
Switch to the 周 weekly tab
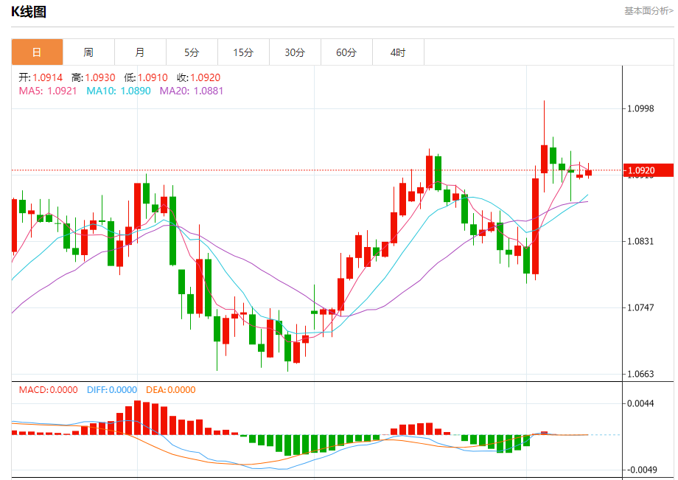[88, 52]
